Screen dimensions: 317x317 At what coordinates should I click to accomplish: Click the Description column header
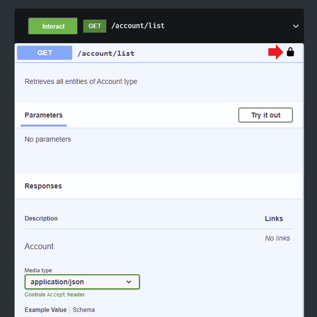pos(41,218)
